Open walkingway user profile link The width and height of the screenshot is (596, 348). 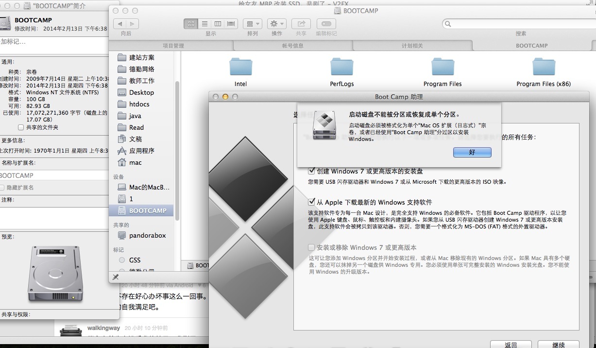click(104, 328)
